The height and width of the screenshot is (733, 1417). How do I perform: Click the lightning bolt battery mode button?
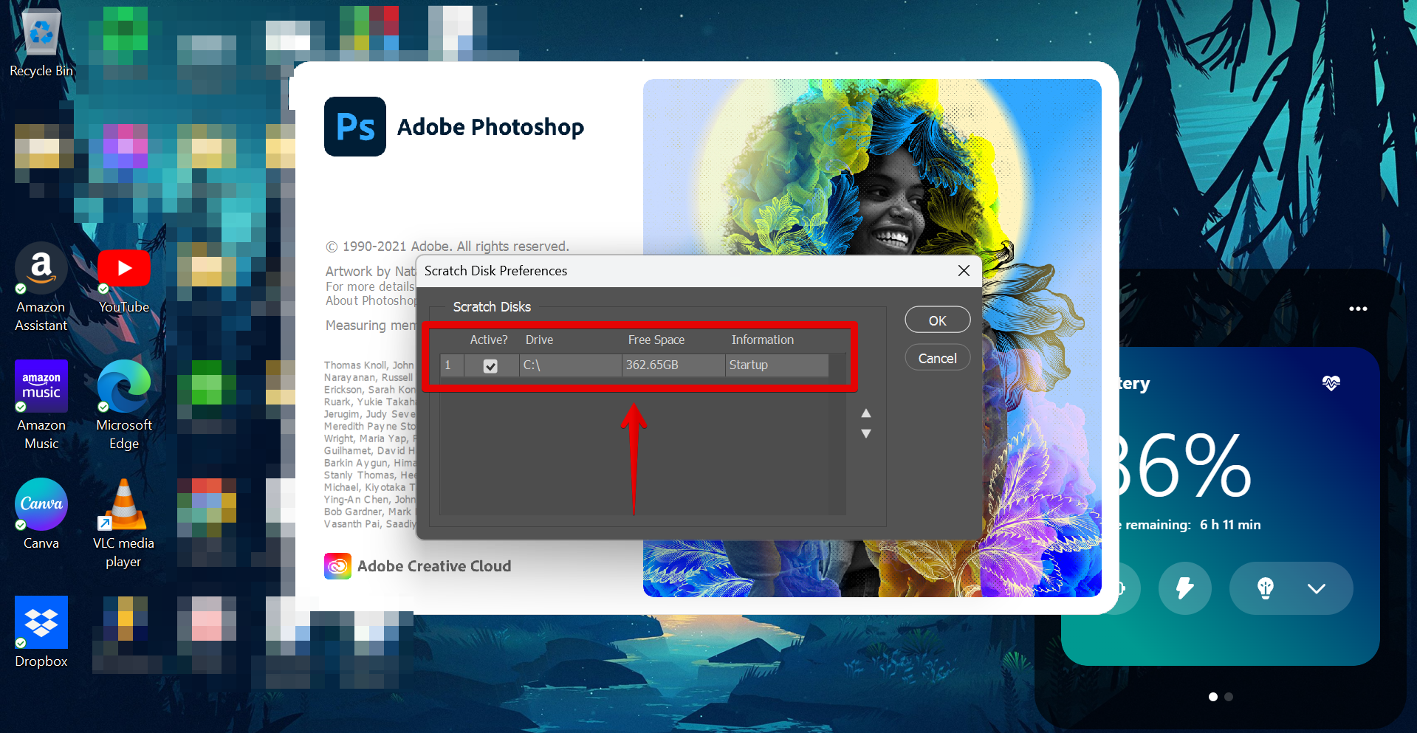[x=1185, y=588]
